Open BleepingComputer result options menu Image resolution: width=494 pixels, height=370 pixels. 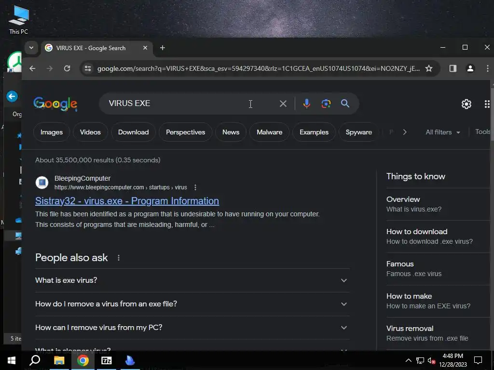coord(195,187)
